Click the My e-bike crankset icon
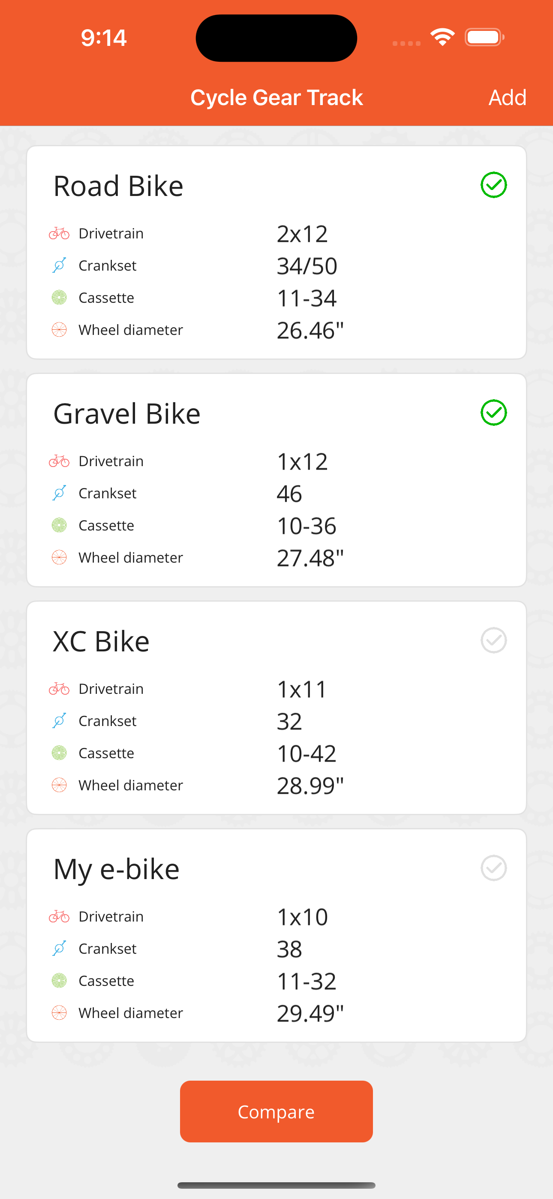Viewport: 553px width, 1199px height. pyautogui.click(x=59, y=948)
